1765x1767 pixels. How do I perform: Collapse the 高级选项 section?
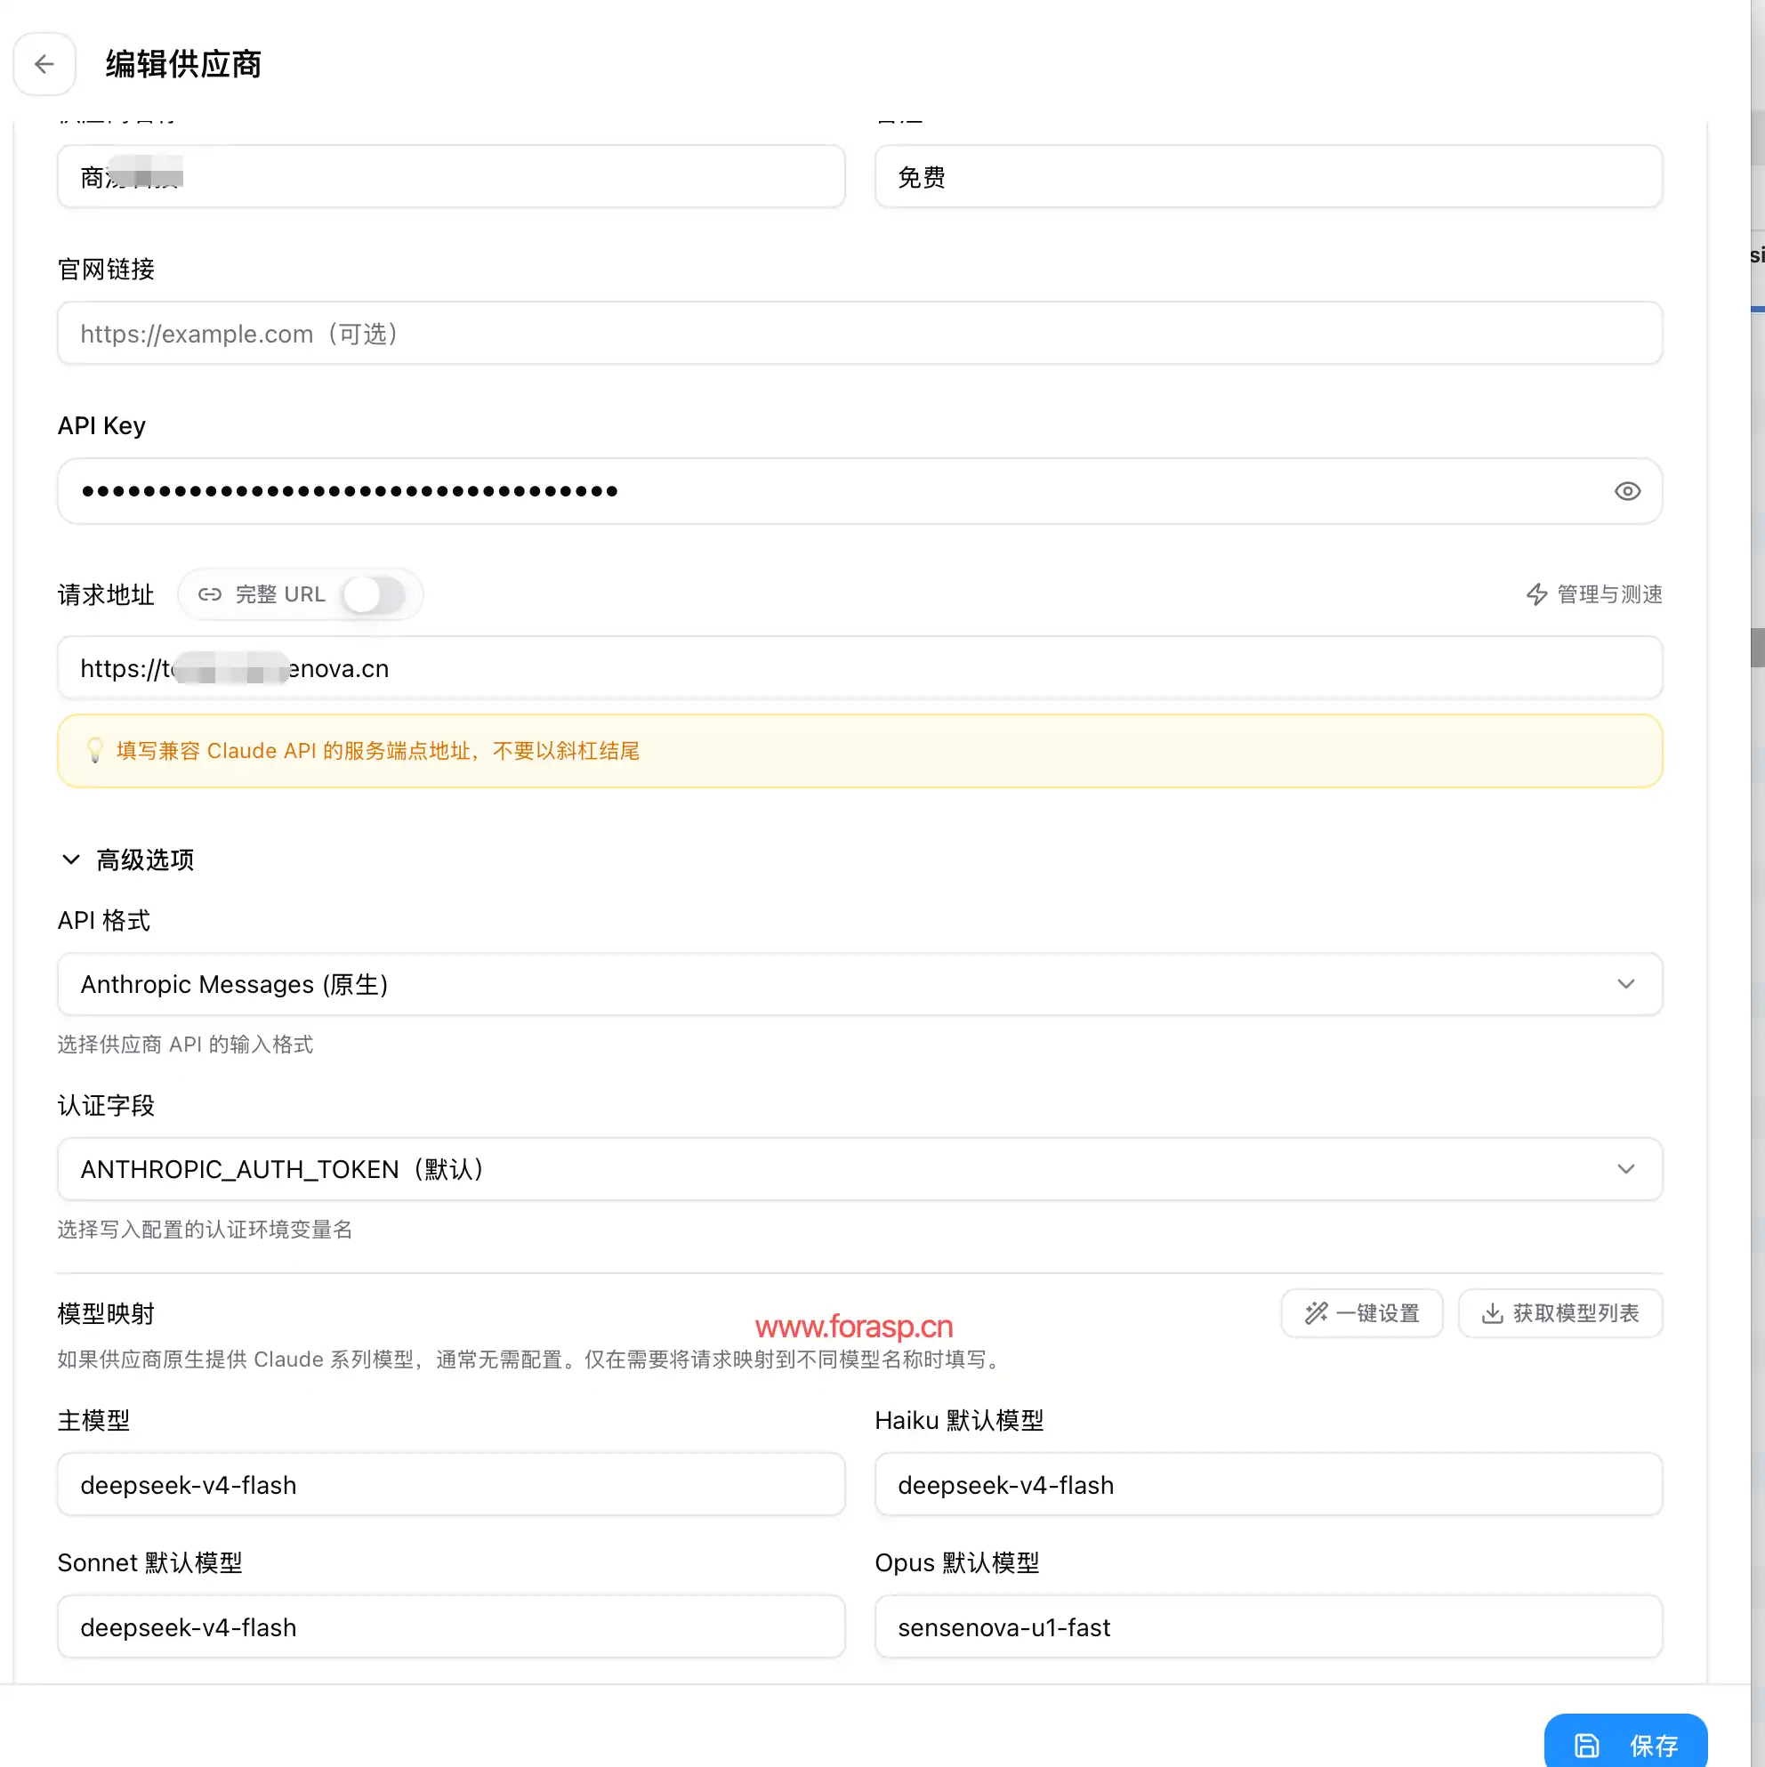(126, 859)
